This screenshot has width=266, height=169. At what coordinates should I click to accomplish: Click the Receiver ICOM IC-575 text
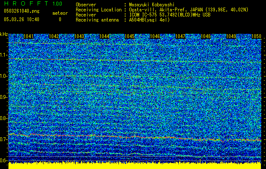point(170,15)
